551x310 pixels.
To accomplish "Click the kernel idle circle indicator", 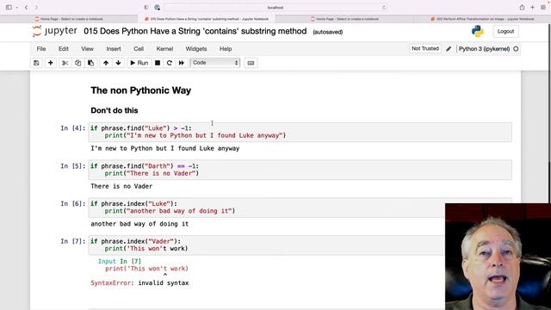I will pyautogui.click(x=516, y=49).
